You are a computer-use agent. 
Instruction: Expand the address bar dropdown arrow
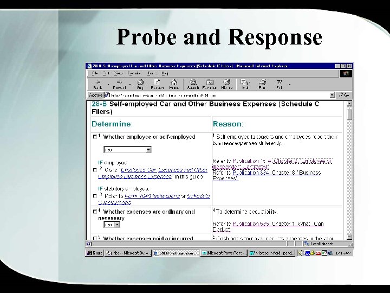tap(332, 95)
